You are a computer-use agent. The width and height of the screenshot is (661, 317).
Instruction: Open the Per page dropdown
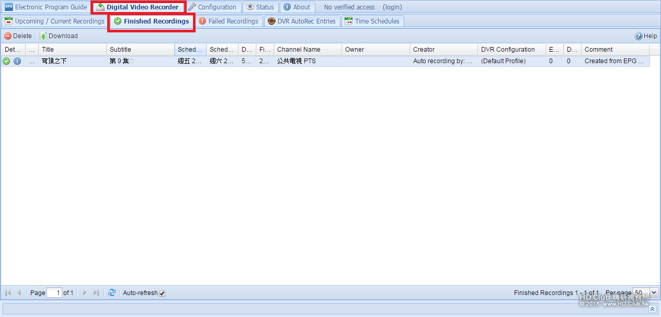(x=654, y=293)
